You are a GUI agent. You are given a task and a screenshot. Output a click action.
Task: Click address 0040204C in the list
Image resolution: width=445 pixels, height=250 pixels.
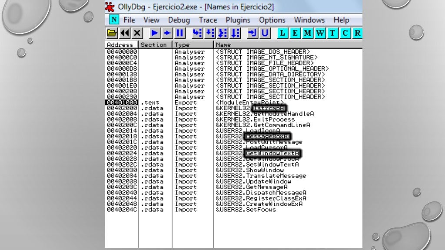point(122,210)
